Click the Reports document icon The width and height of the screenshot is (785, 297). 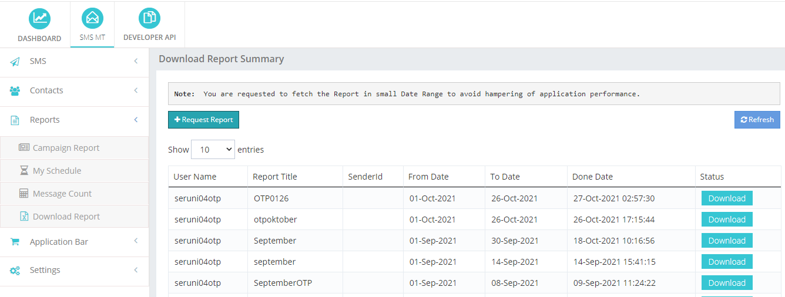click(15, 120)
